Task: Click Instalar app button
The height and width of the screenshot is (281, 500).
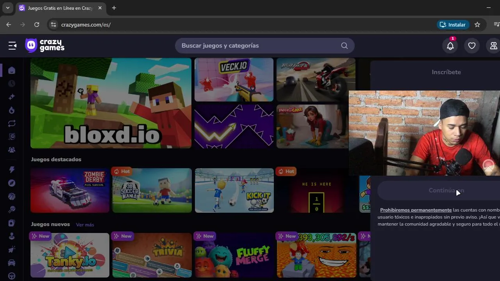Action: click(x=453, y=25)
